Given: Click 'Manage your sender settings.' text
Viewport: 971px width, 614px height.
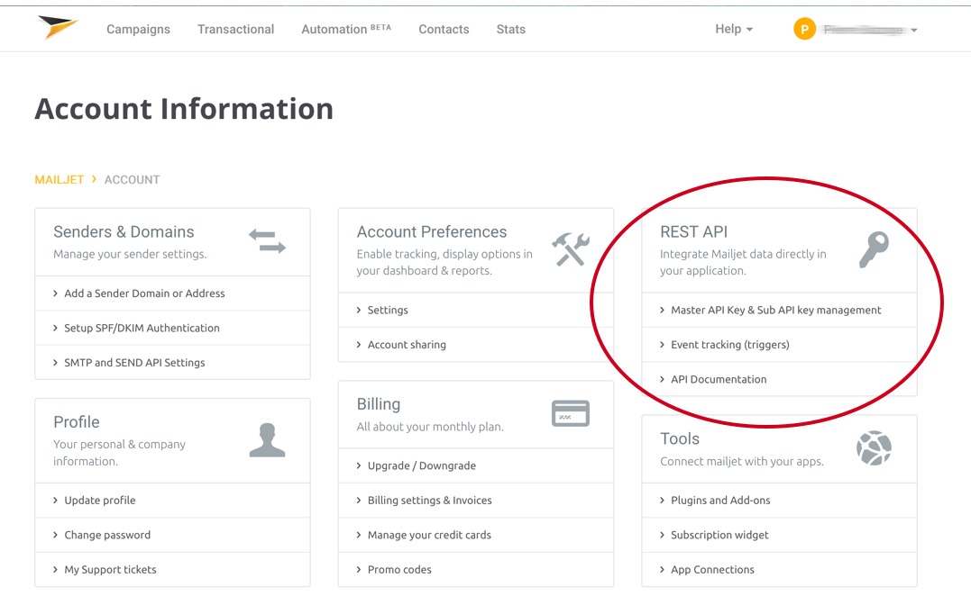Looking at the screenshot, I should click(x=130, y=254).
